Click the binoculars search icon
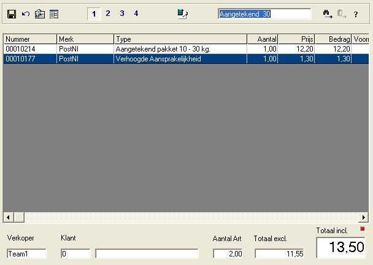 pos(328,13)
